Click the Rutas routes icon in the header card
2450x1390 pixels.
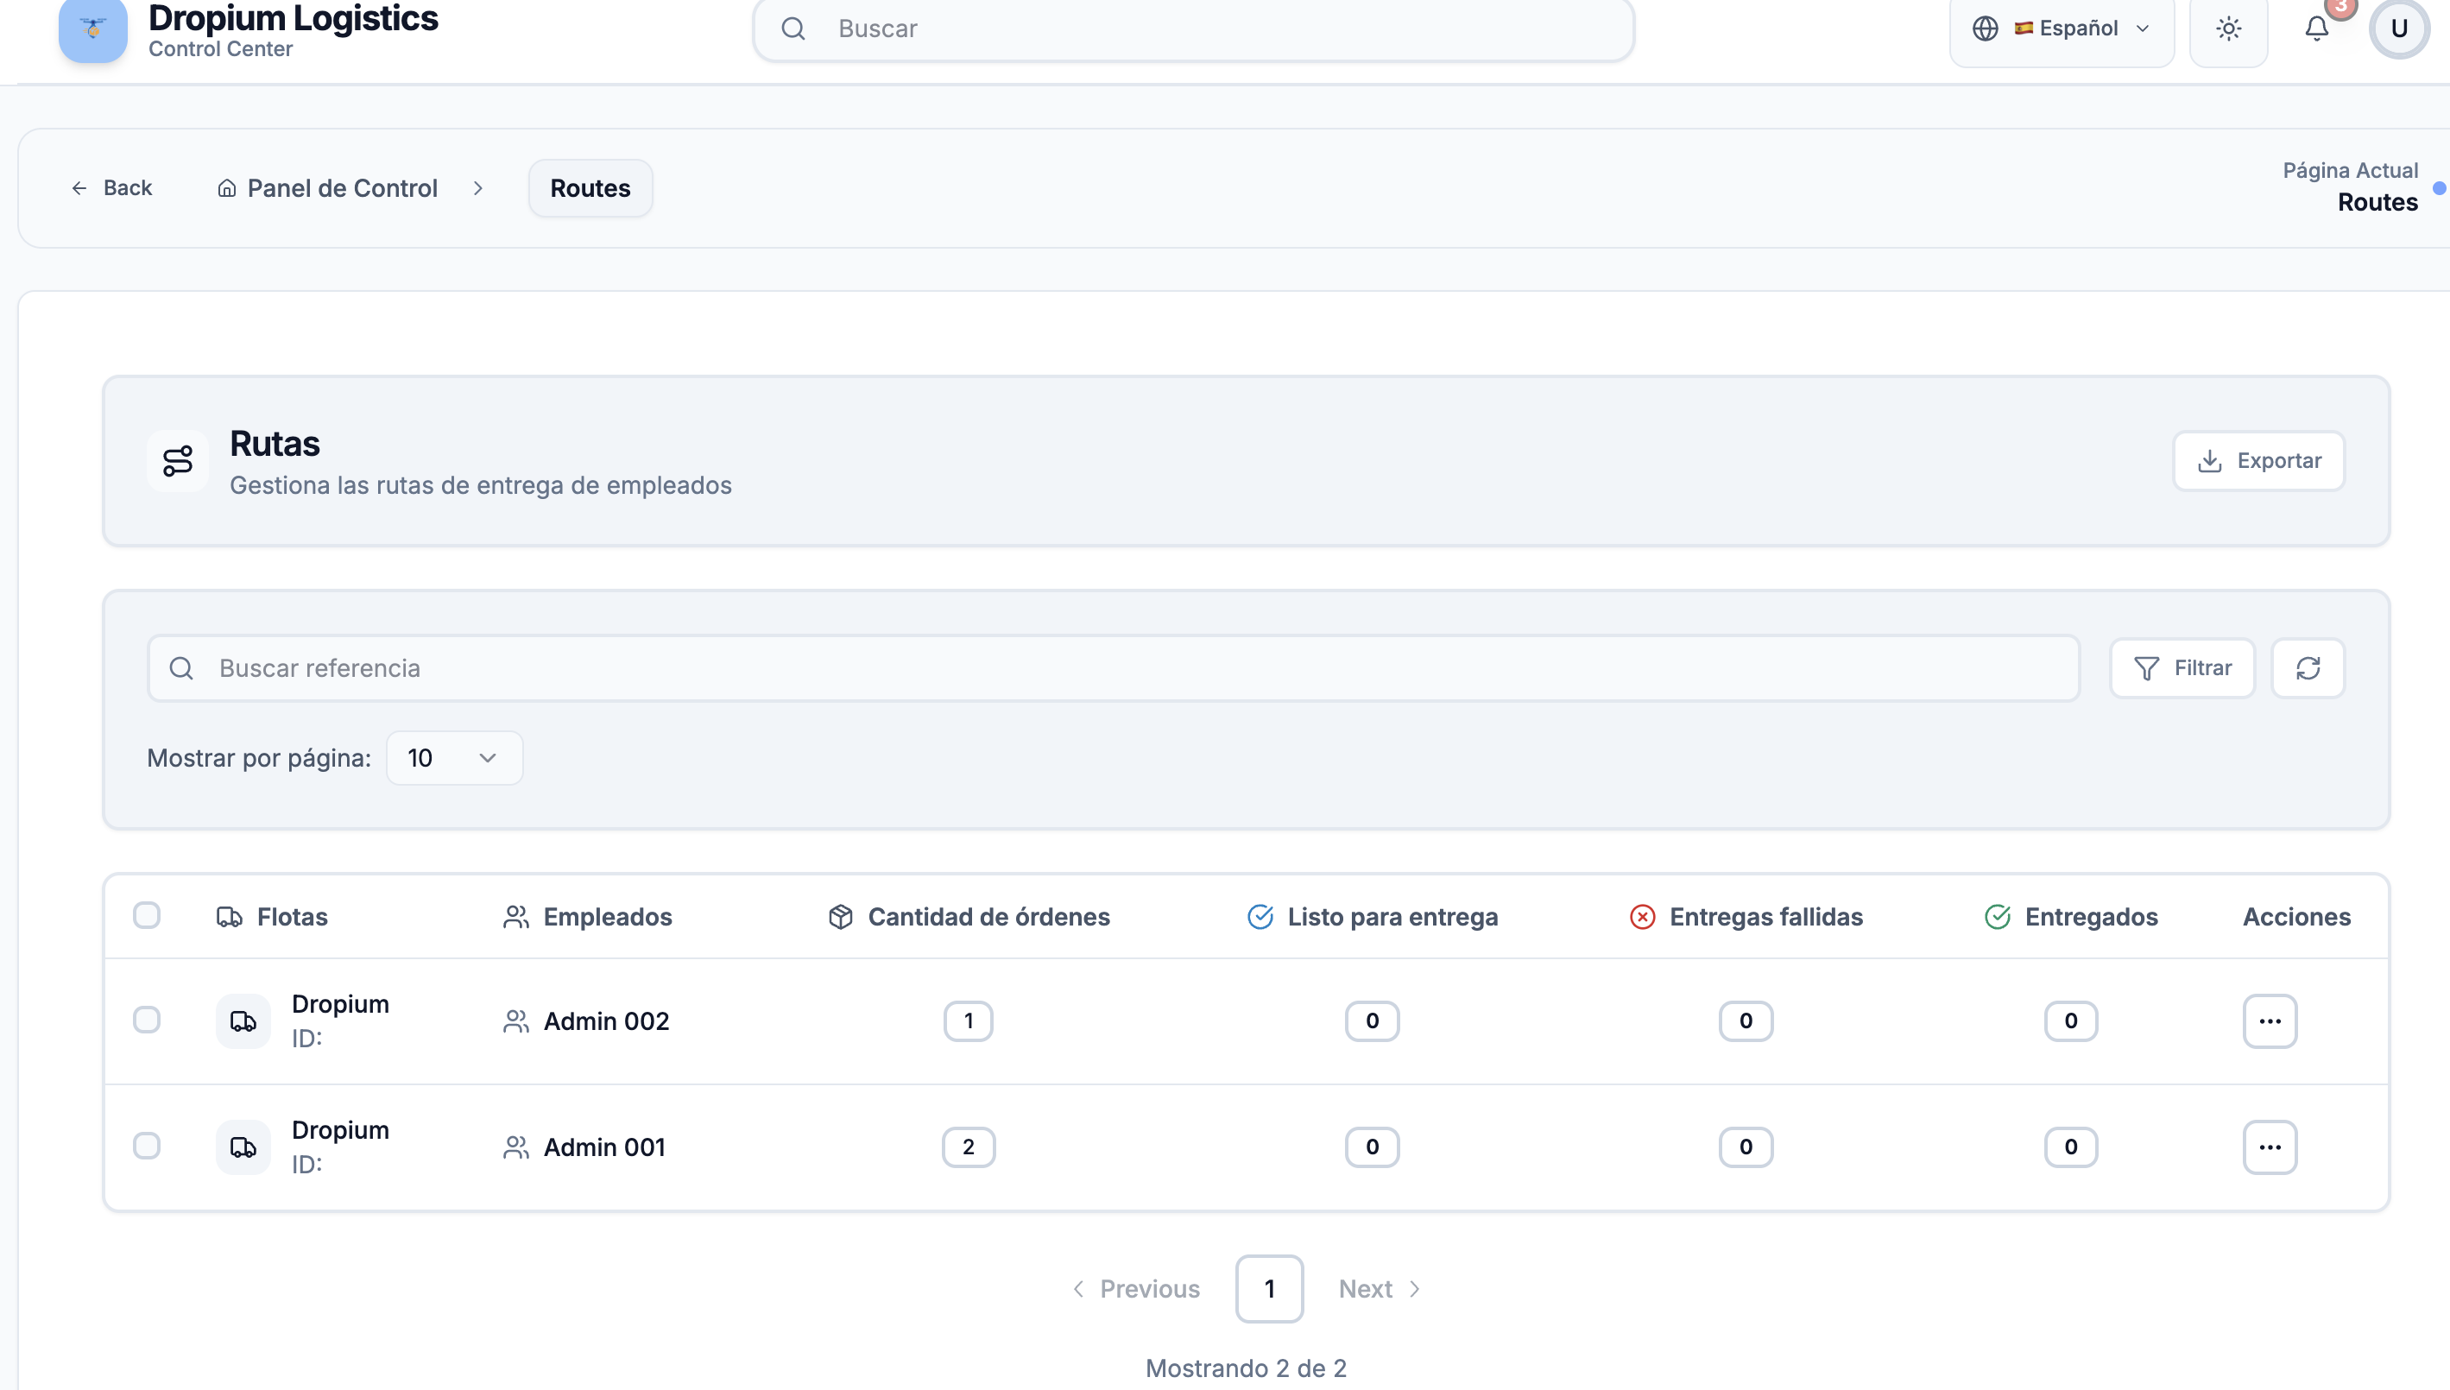[x=177, y=461]
